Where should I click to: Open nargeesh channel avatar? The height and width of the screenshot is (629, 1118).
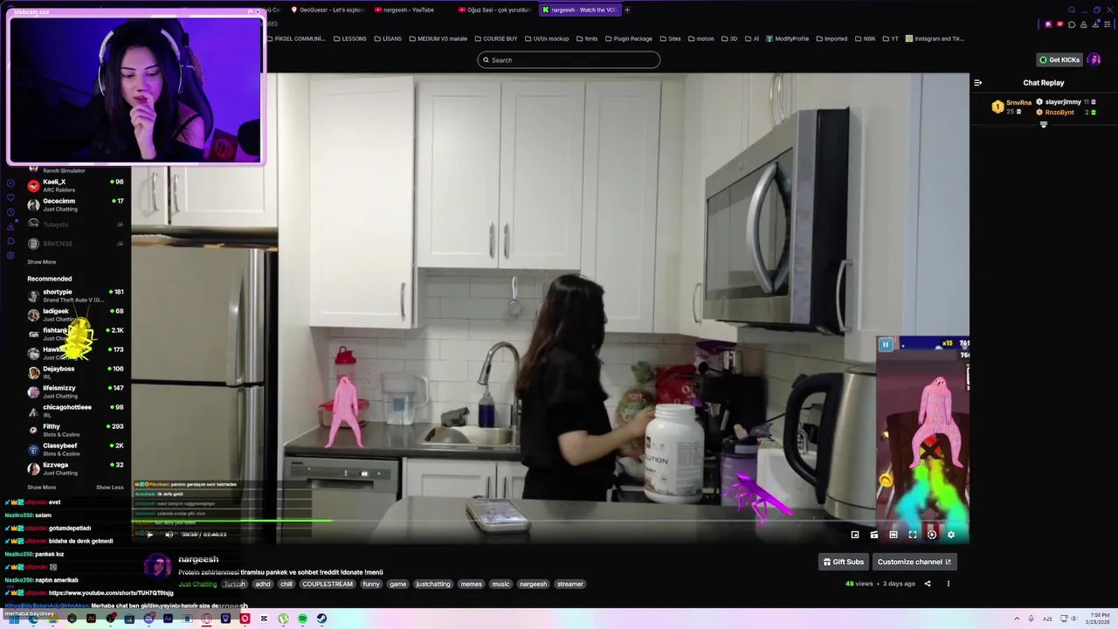[158, 566]
